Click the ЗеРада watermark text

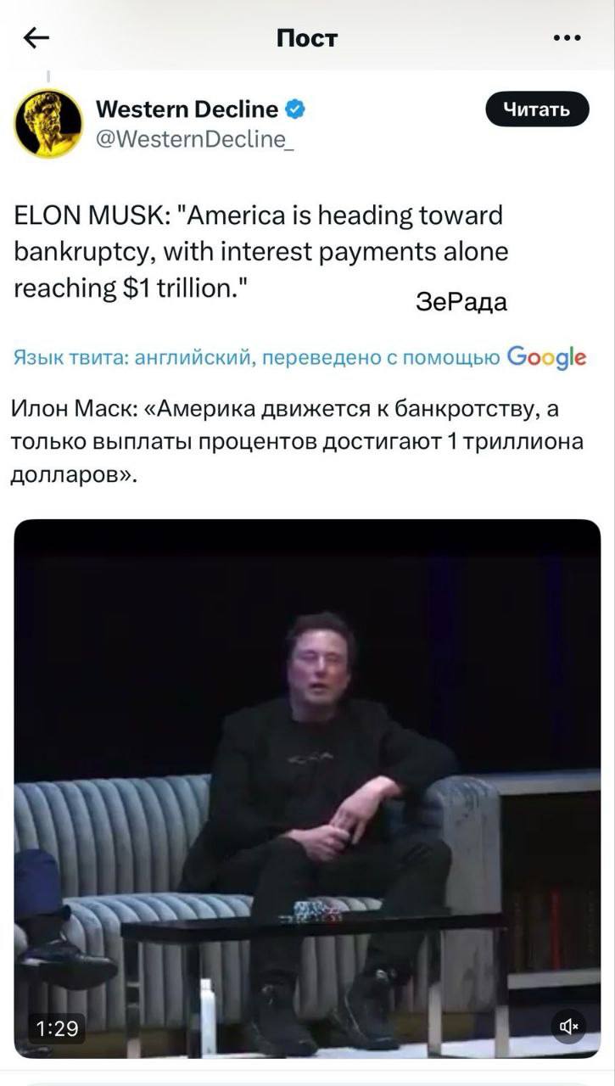461,302
